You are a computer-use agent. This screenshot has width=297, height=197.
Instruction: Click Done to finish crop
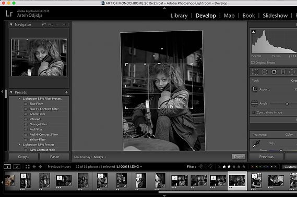pos(239,157)
